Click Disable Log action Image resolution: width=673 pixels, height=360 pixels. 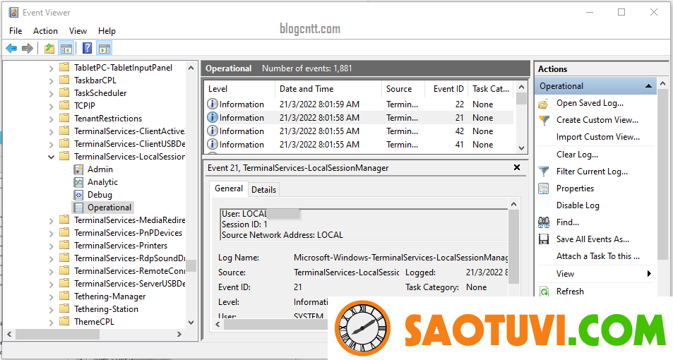[578, 205]
